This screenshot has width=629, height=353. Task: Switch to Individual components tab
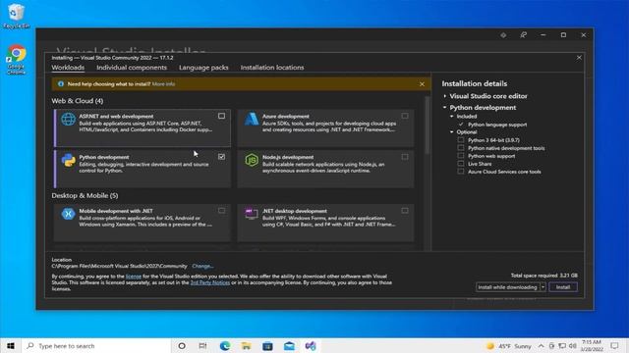[x=132, y=68]
